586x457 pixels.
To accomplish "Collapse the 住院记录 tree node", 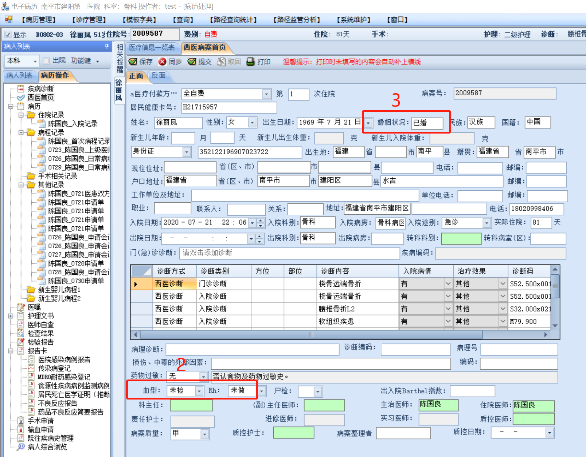I will tap(21, 115).
